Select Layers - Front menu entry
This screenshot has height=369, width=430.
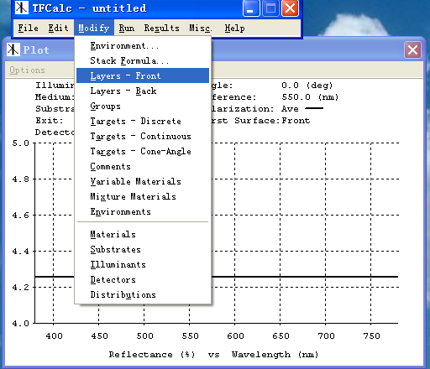(x=143, y=75)
